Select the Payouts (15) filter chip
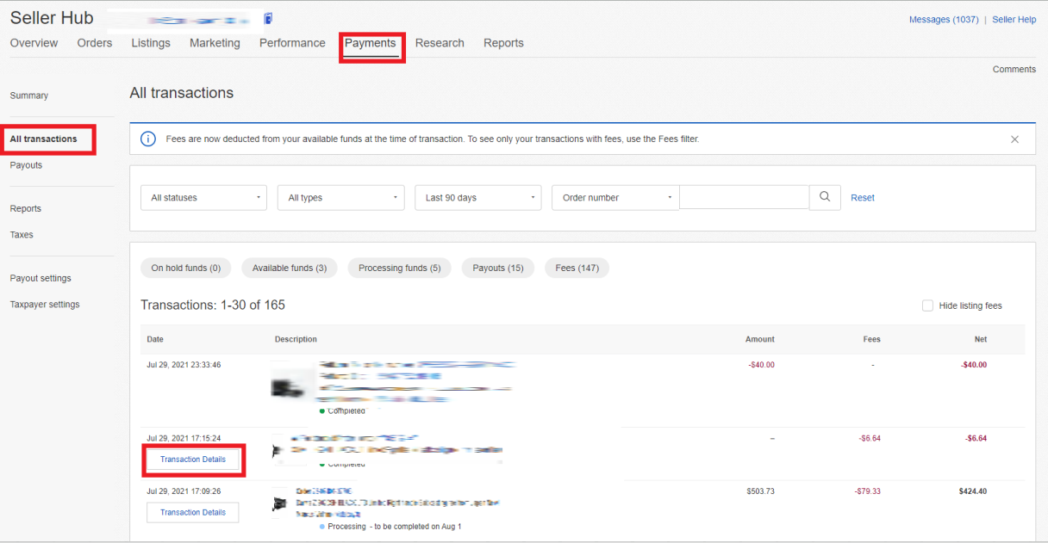 point(498,268)
